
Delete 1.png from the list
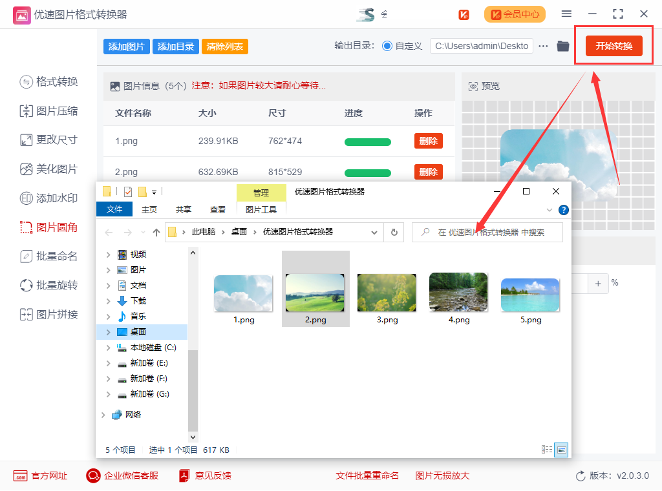[x=429, y=141]
